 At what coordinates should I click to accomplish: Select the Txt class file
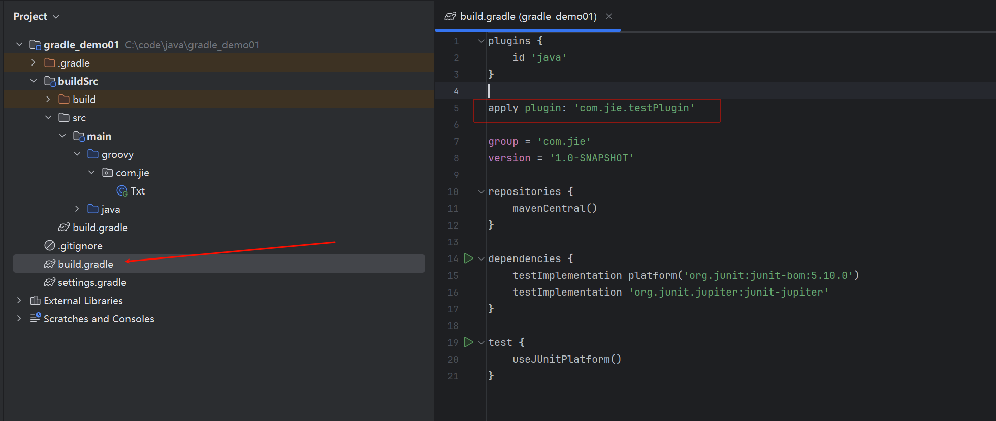(x=138, y=191)
